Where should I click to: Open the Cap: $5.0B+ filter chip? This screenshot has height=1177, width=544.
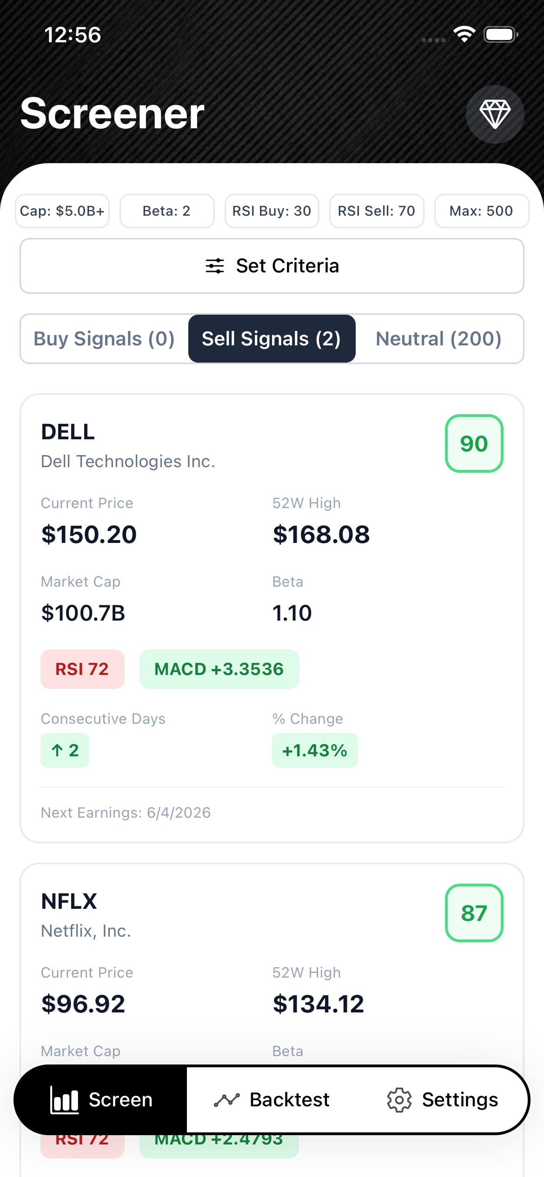[62, 211]
